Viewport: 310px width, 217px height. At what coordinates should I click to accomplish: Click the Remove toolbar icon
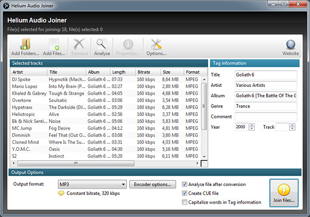[x=79, y=47]
